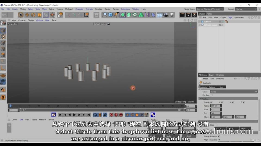Open the Cube primitive tool
Image resolution: width=261 pixels, height=146 pixels.
[x=110, y=15]
